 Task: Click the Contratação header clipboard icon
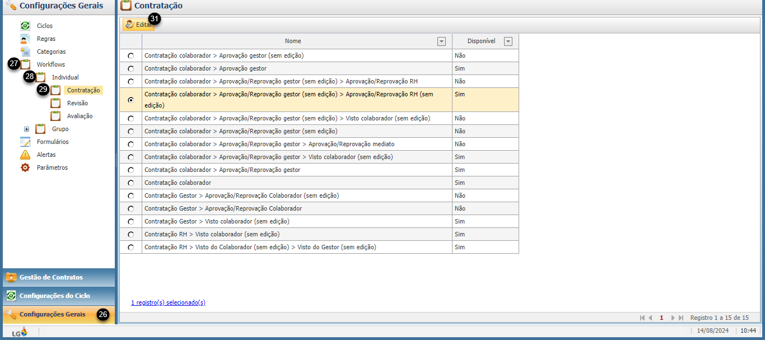tap(126, 6)
